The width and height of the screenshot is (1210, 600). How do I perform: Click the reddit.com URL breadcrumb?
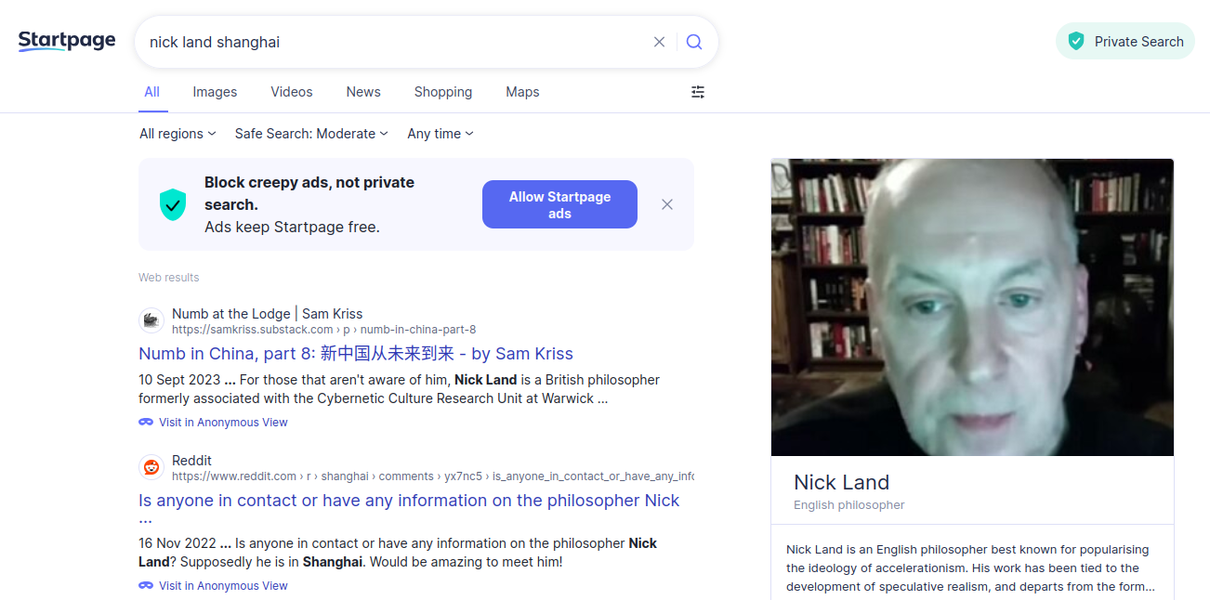(433, 476)
